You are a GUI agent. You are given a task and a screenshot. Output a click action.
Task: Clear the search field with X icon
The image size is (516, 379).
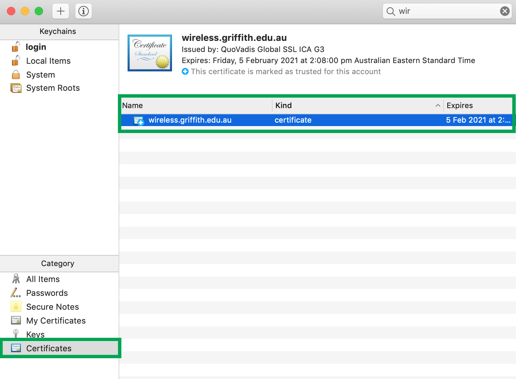pyautogui.click(x=505, y=11)
